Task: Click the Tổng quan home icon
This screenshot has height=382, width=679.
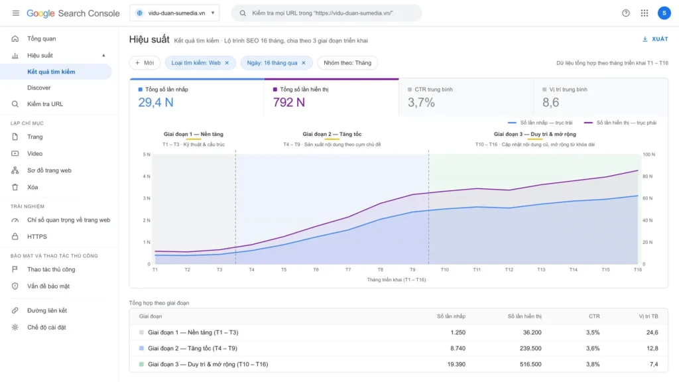Action: 15,38
